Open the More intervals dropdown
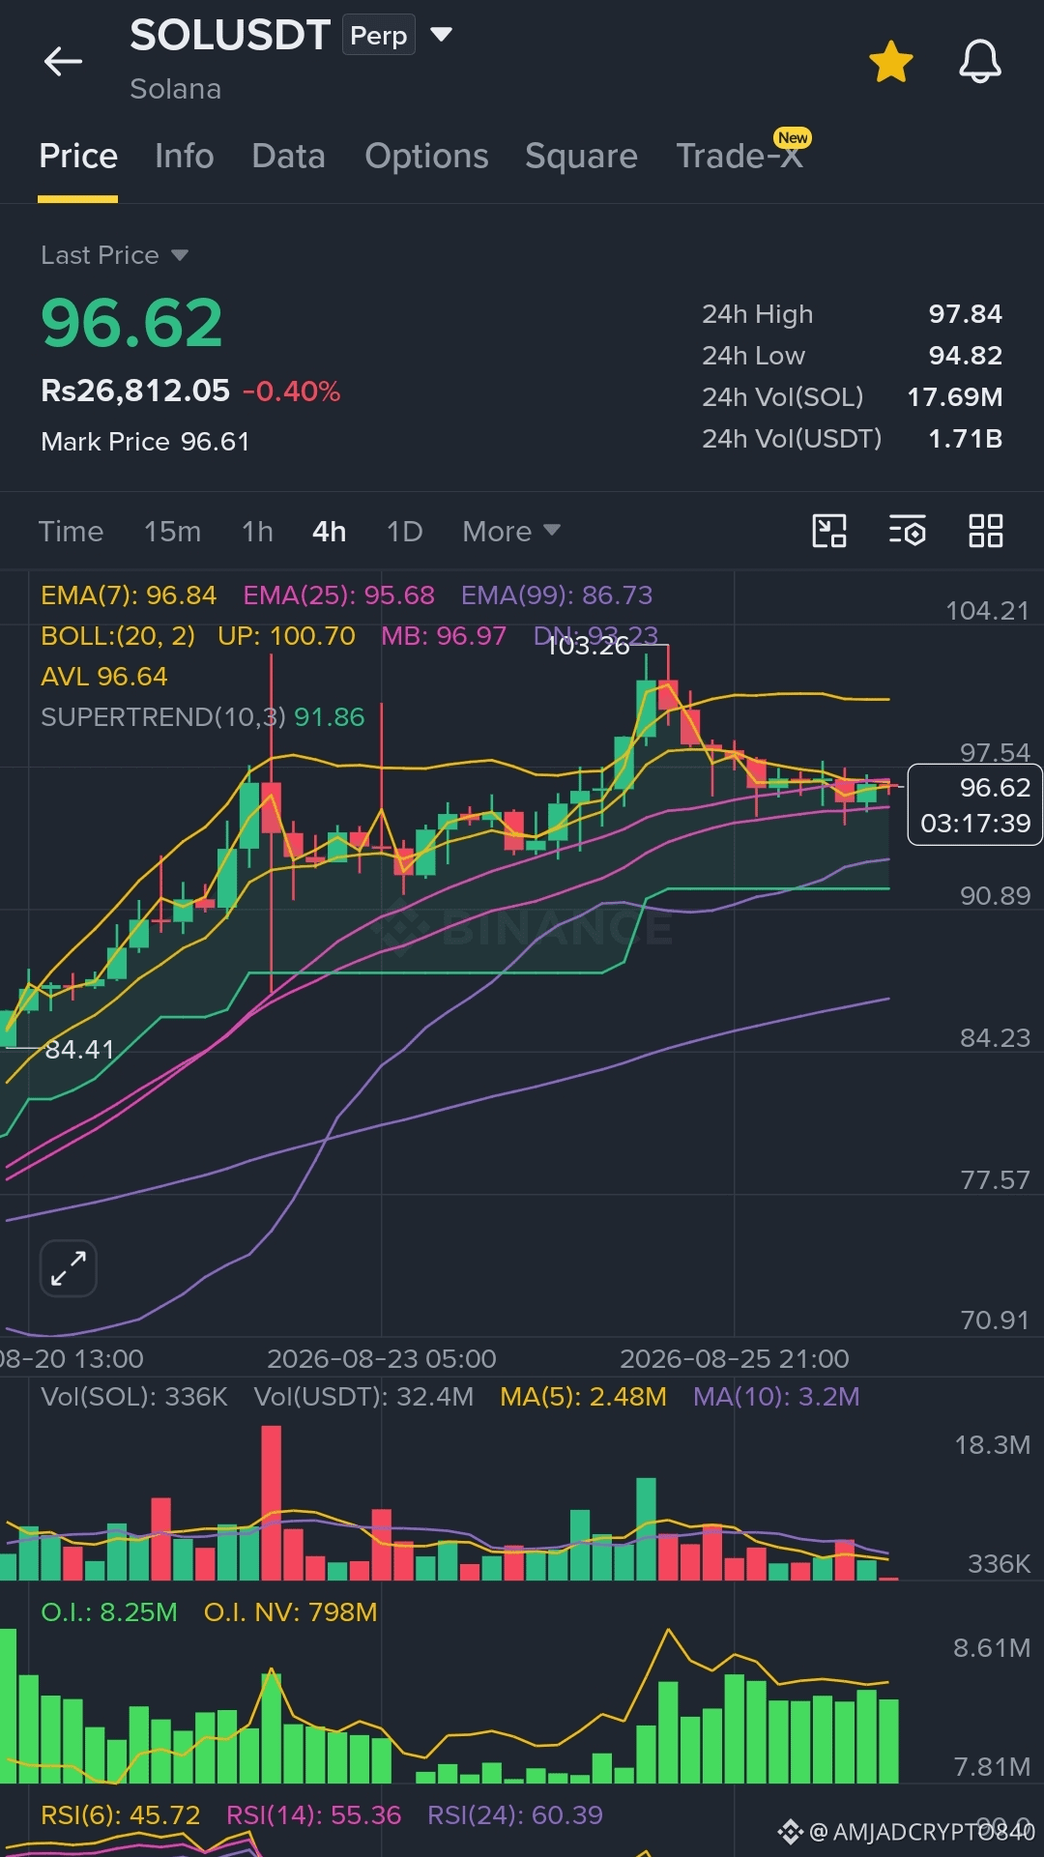Image resolution: width=1044 pixels, height=1857 pixels. [511, 531]
